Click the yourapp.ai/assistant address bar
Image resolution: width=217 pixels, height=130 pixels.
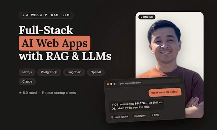coord(150,82)
